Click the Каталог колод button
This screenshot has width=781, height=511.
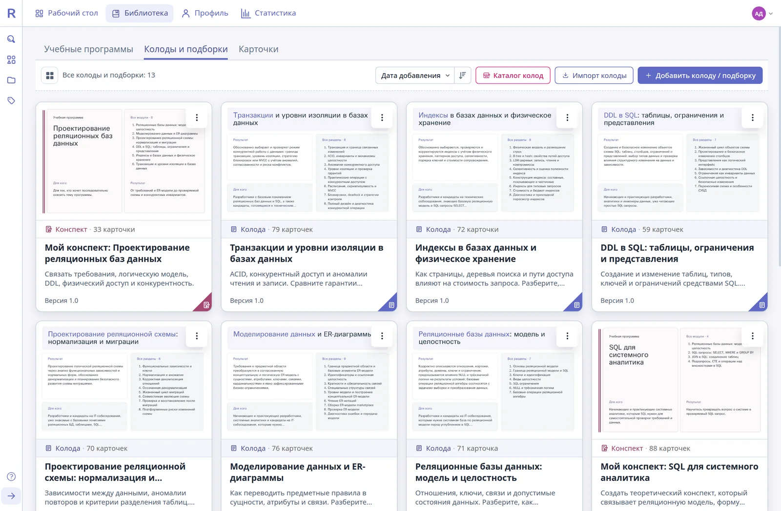513,75
